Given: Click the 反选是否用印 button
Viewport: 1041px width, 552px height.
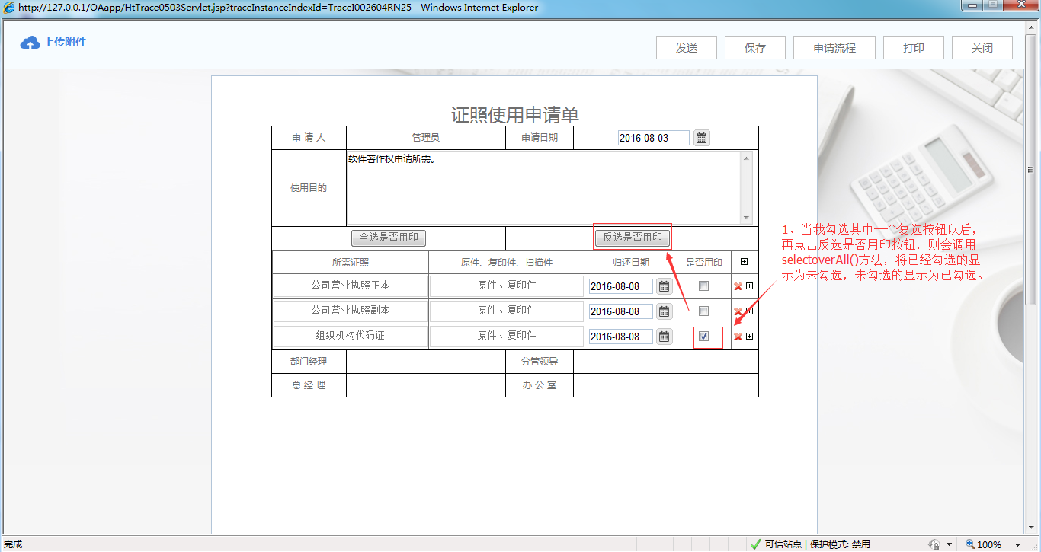Looking at the screenshot, I should point(633,237).
